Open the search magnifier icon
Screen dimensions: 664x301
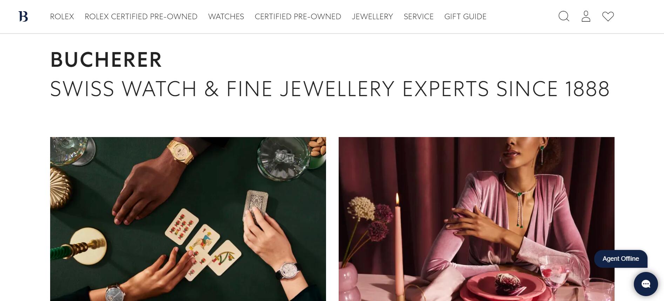click(x=564, y=16)
